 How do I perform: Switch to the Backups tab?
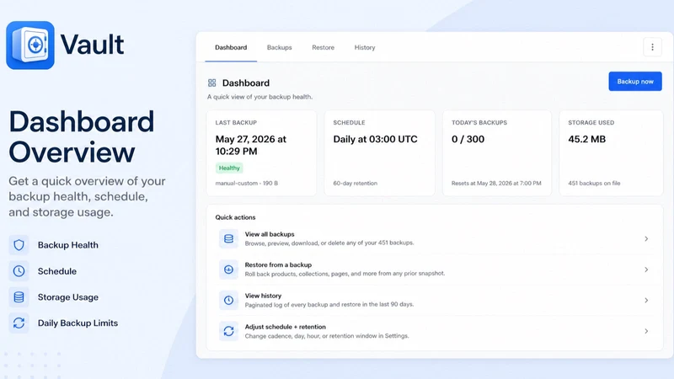point(280,47)
